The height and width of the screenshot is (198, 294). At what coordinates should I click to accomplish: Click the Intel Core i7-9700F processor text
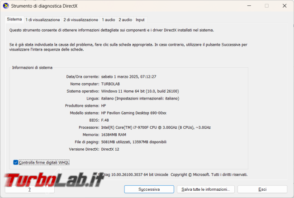point(156,127)
